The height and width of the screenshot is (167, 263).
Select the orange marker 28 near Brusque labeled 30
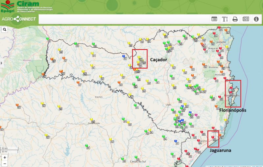221,72
